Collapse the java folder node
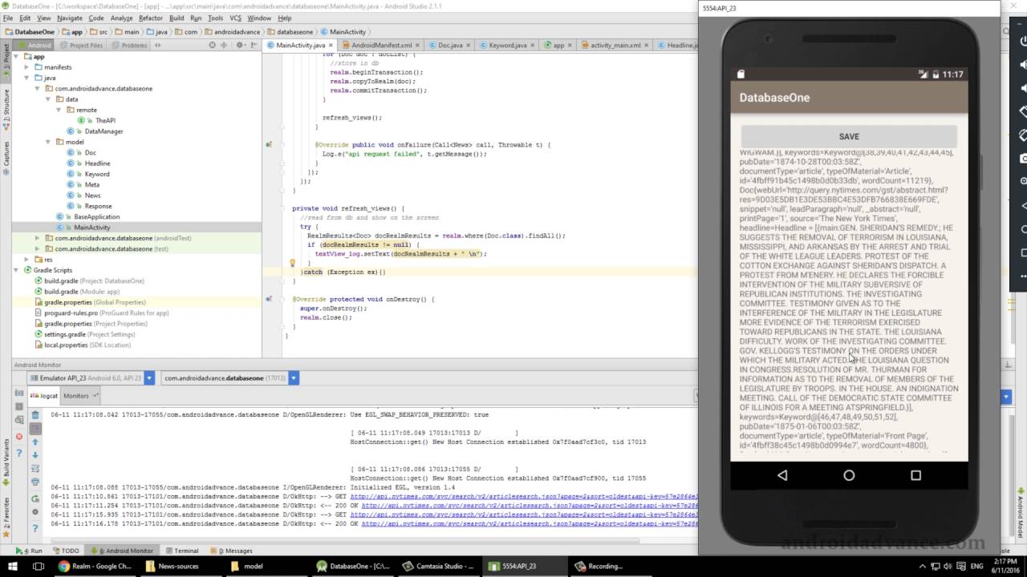This screenshot has height=577, width=1027. 27,78
